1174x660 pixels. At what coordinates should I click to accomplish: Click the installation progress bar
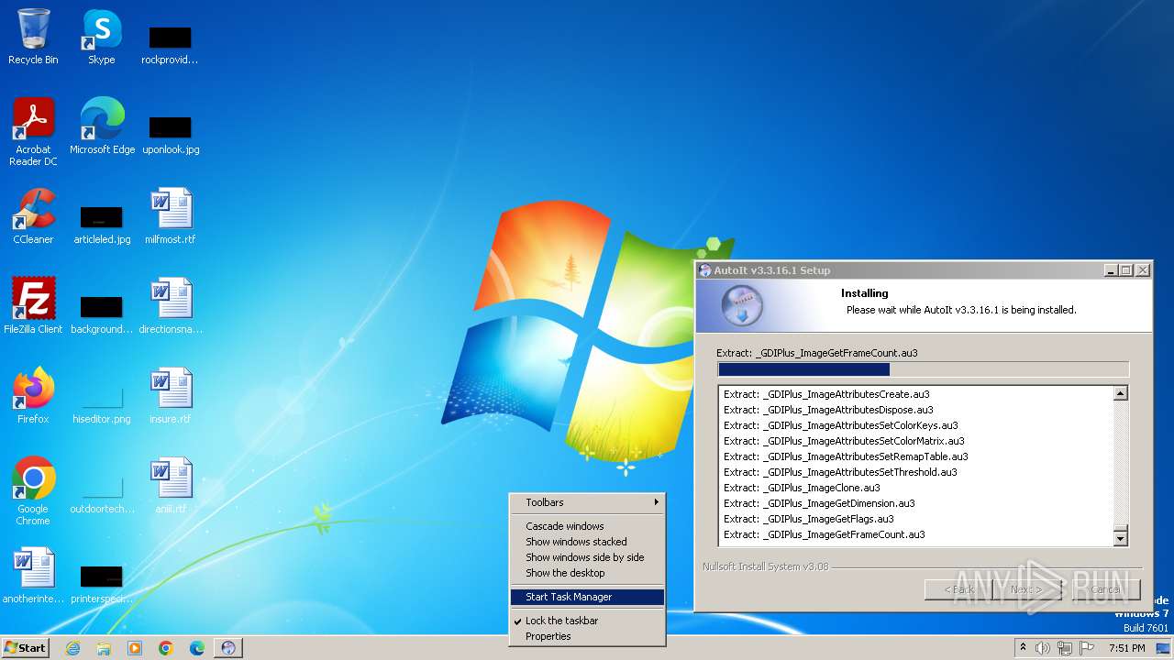click(x=923, y=369)
